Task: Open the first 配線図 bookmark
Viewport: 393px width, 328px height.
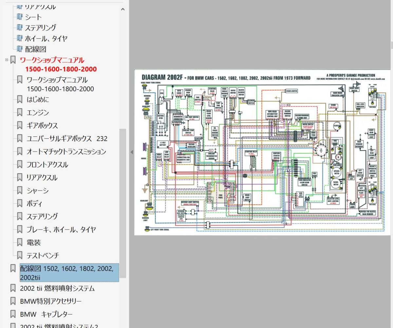Action: 36,49
